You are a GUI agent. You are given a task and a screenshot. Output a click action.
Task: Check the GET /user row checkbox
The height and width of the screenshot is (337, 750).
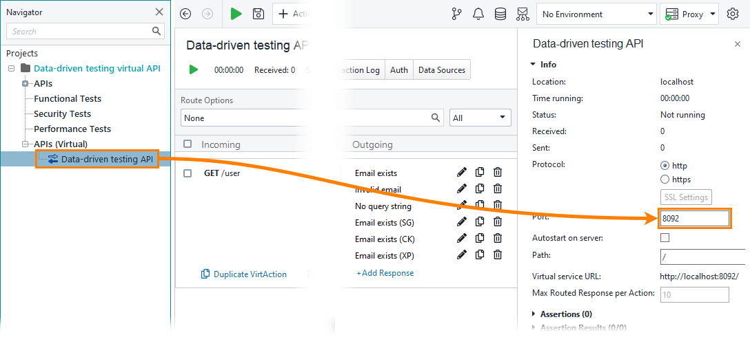click(188, 173)
